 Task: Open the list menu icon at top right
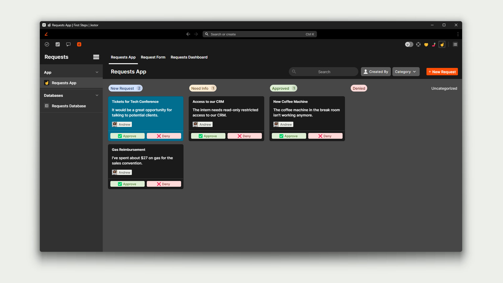(455, 44)
